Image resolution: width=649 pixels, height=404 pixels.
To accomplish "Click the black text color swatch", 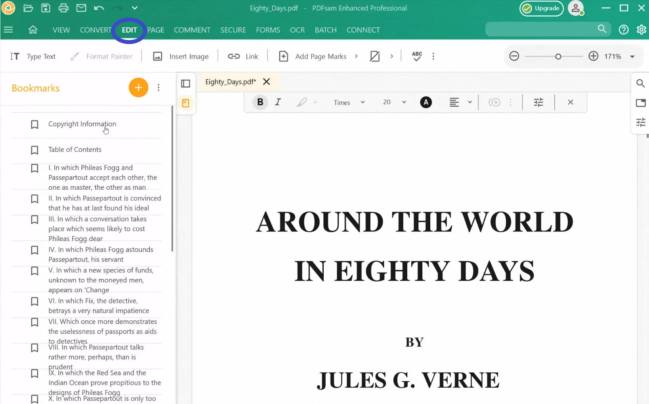I will click(426, 103).
